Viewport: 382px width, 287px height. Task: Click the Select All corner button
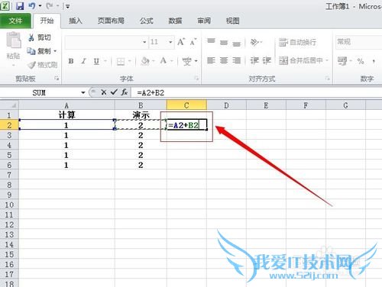click(x=9, y=105)
